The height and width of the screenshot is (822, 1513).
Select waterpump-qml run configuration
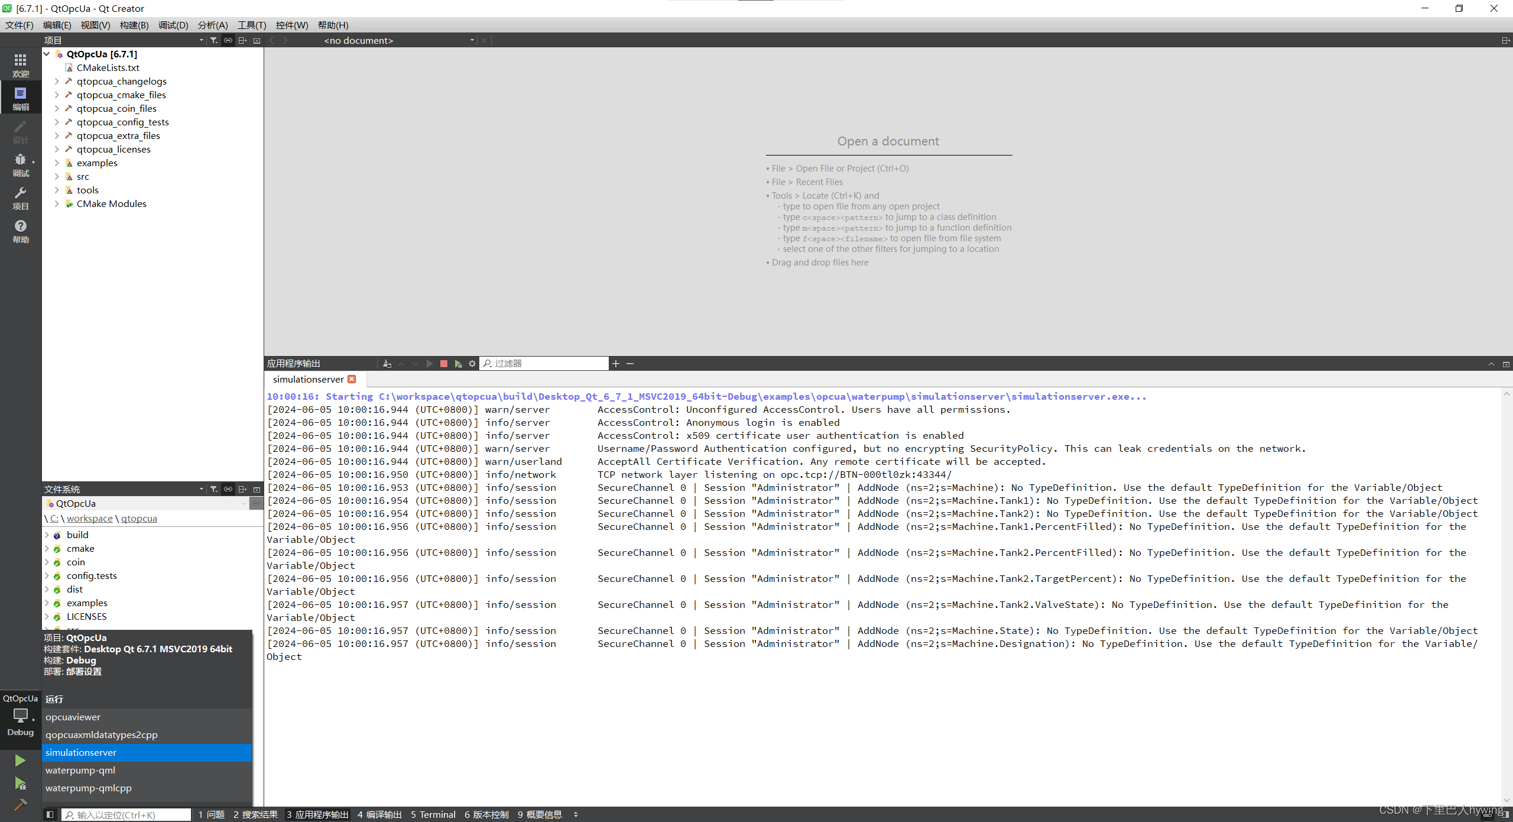[80, 770]
